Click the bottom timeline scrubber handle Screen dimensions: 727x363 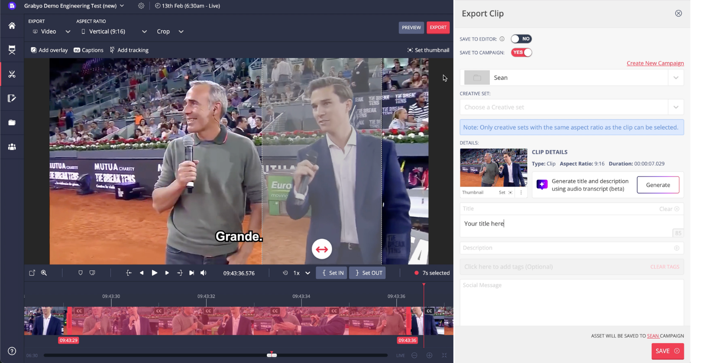(272, 355)
